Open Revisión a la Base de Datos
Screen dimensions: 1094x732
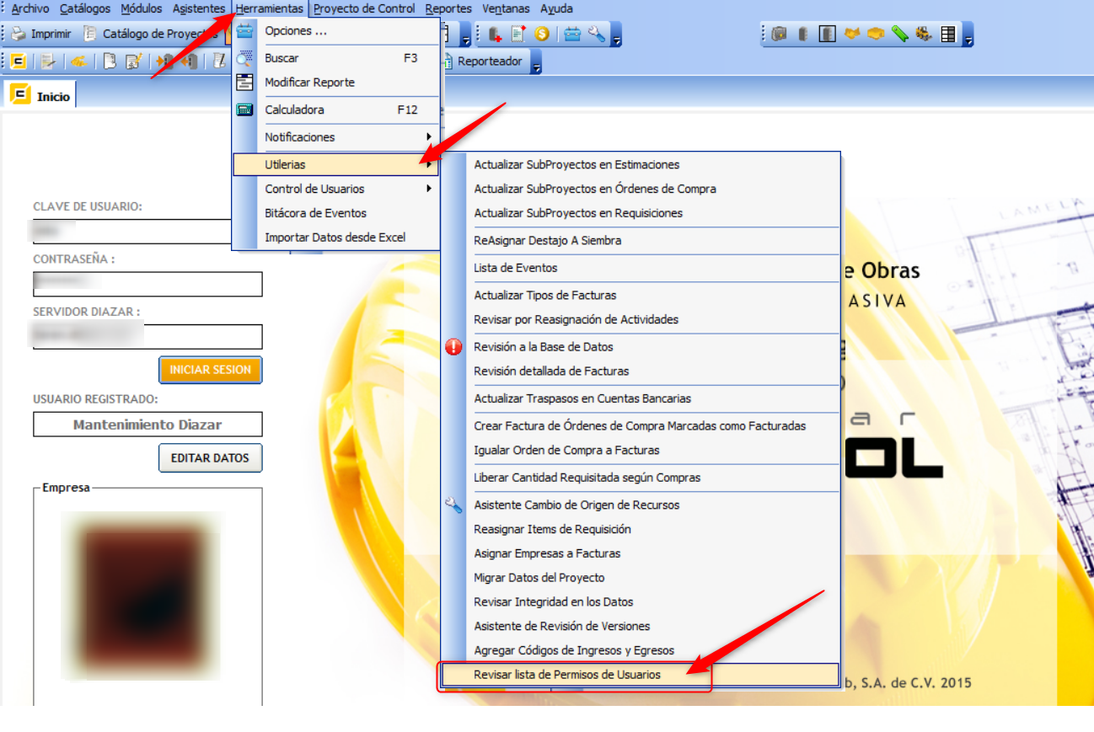pyautogui.click(x=544, y=347)
